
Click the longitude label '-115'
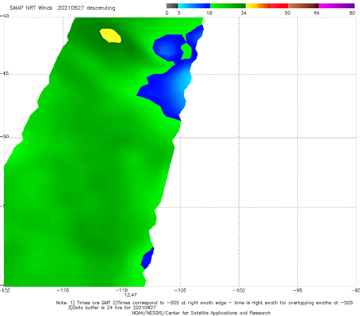[63, 290]
